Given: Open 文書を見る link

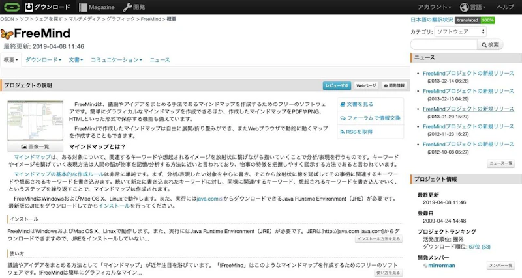Looking at the screenshot, I should pos(356,104).
